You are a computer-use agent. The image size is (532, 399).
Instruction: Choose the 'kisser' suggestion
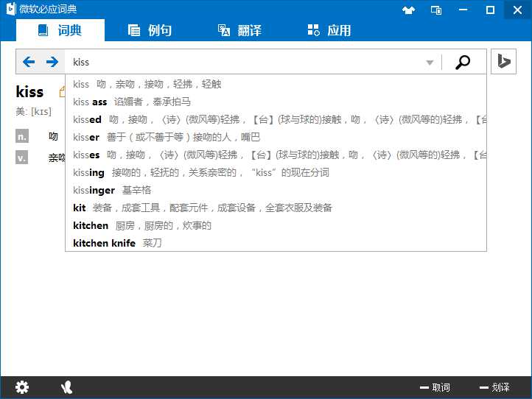click(276, 137)
